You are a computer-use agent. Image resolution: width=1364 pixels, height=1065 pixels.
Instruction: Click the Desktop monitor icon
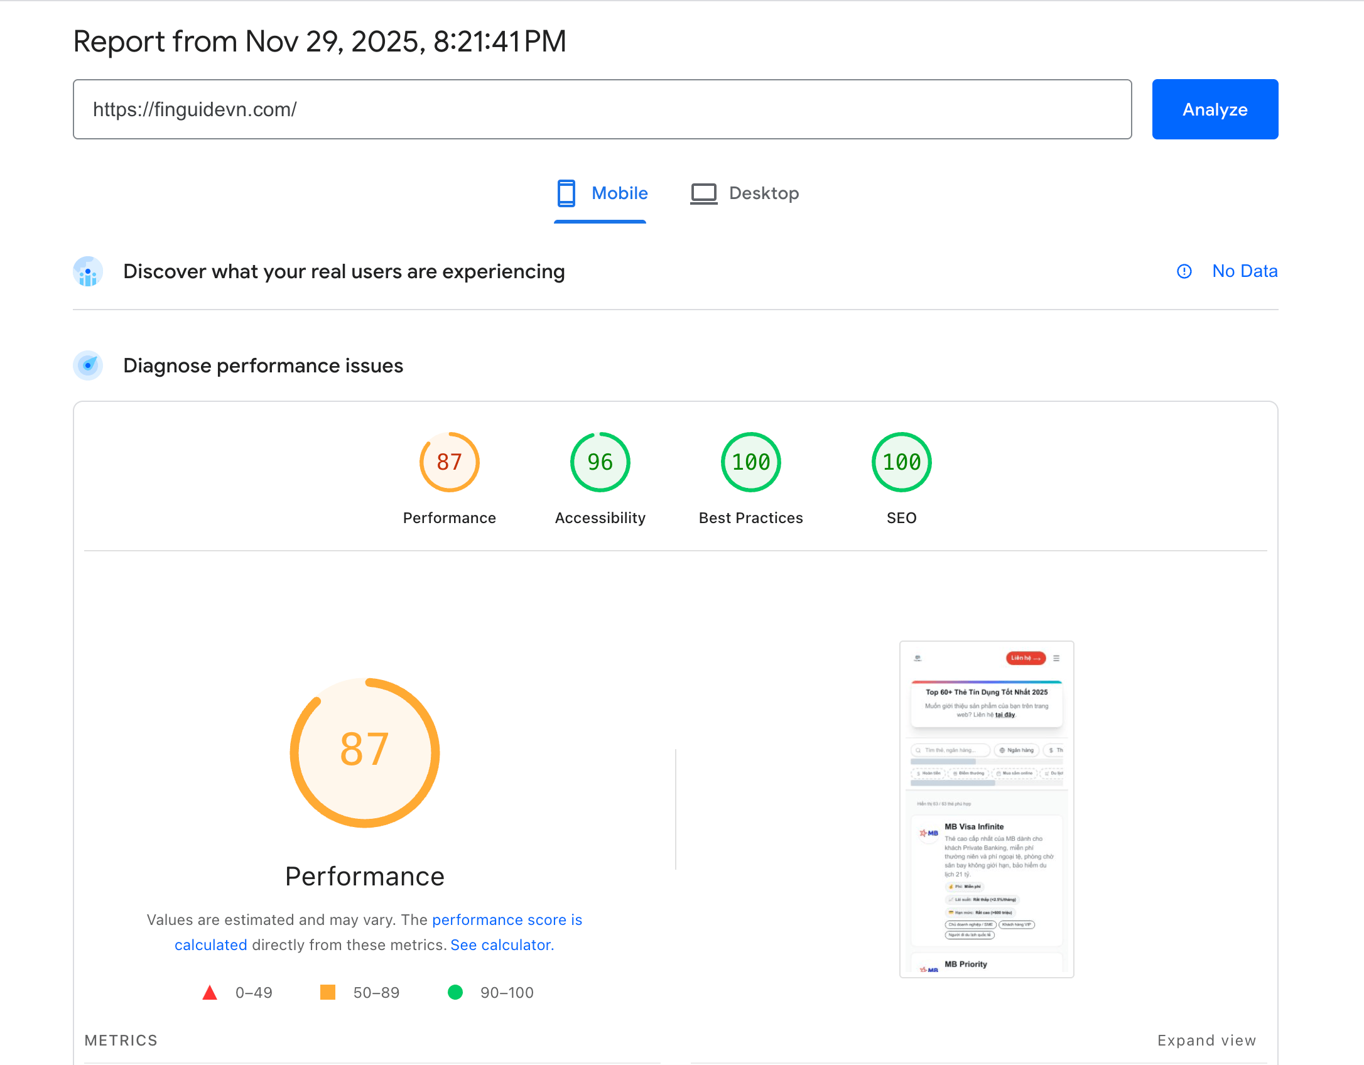pos(703,193)
